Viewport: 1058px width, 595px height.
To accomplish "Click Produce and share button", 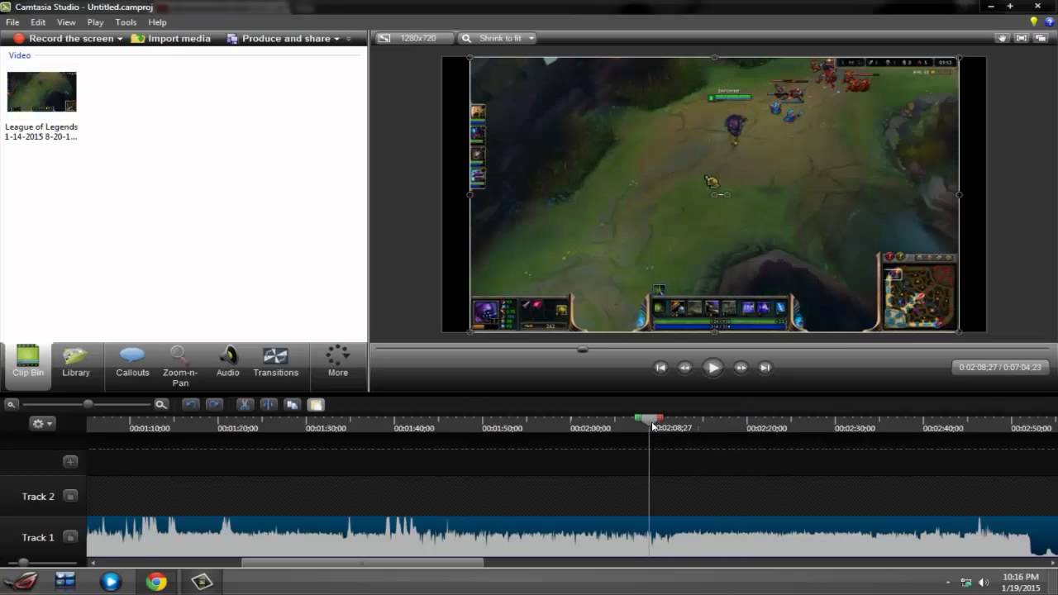I will pyautogui.click(x=279, y=39).
